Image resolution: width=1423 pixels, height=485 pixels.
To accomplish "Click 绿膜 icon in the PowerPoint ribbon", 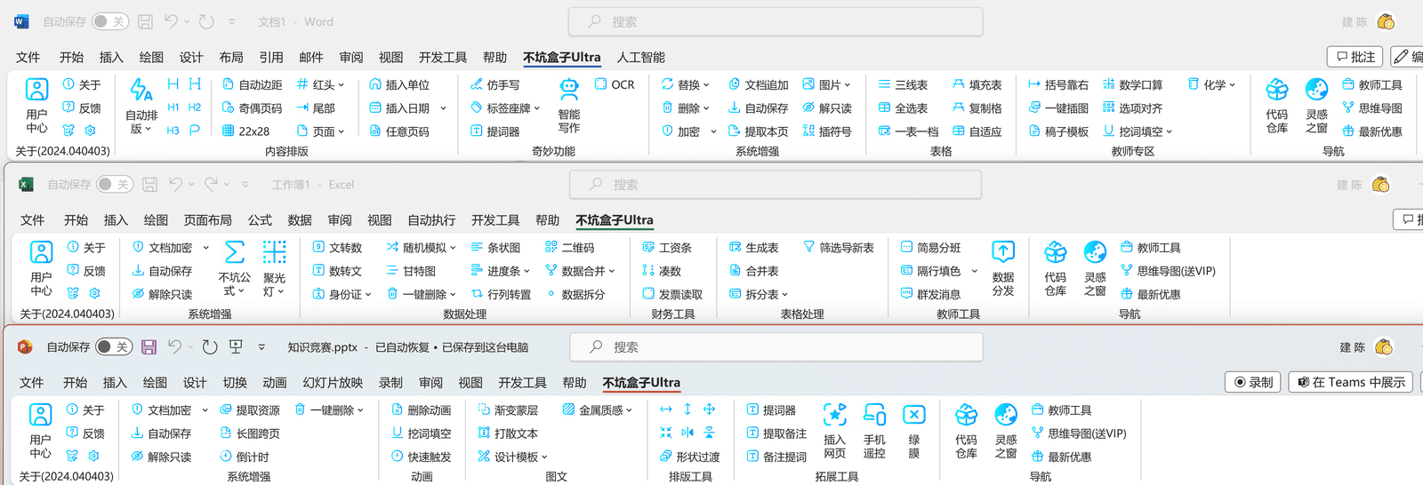I will [913, 431].
